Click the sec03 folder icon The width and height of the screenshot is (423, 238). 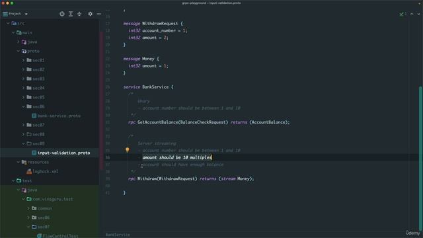point(29,79)
